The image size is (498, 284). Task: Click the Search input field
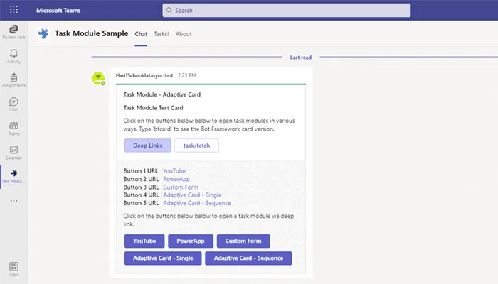tap(286, 11)
